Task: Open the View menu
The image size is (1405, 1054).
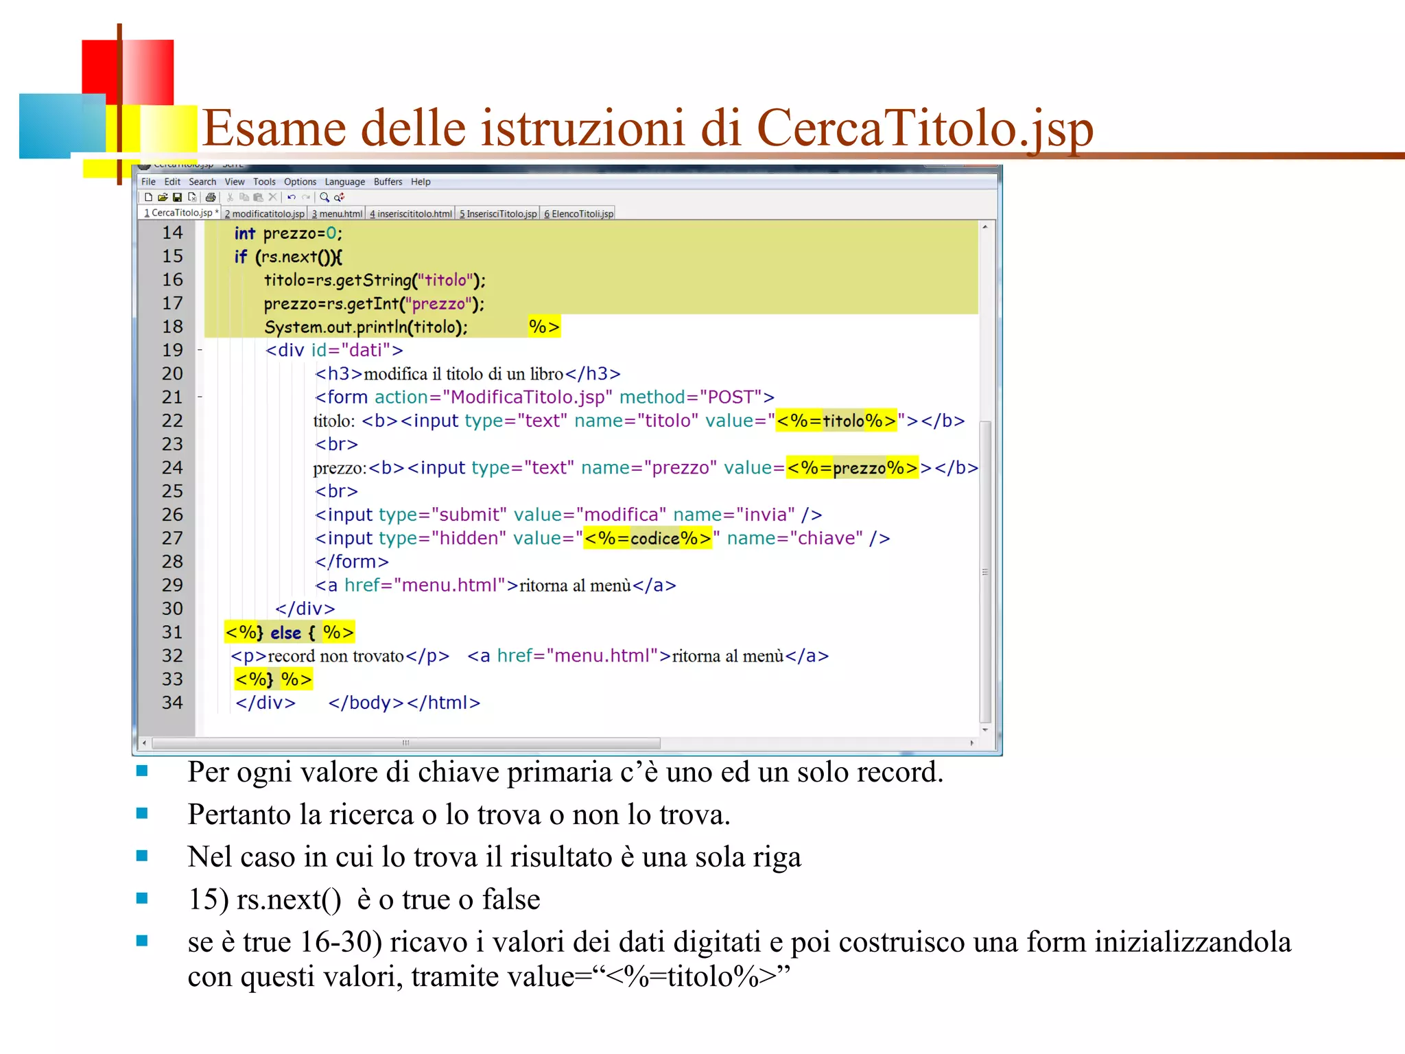Action: tap(235, 182)
